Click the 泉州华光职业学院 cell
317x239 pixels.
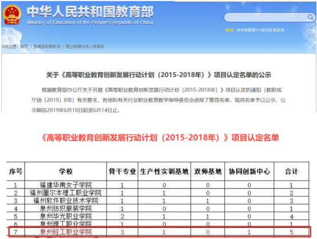pyautogui.click(x=66, y=216)
